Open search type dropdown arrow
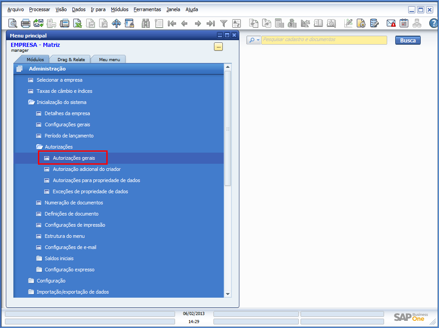 [258, 40]
